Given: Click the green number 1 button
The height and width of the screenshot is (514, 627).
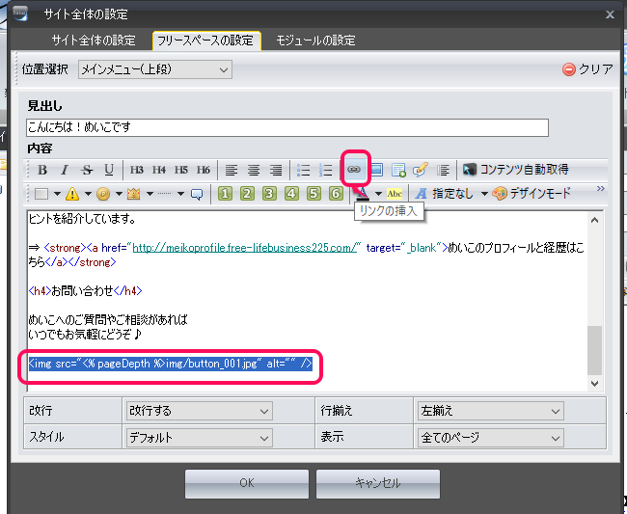Looking at the screenshot, I should pyautogui.click(x=224, y=194).
